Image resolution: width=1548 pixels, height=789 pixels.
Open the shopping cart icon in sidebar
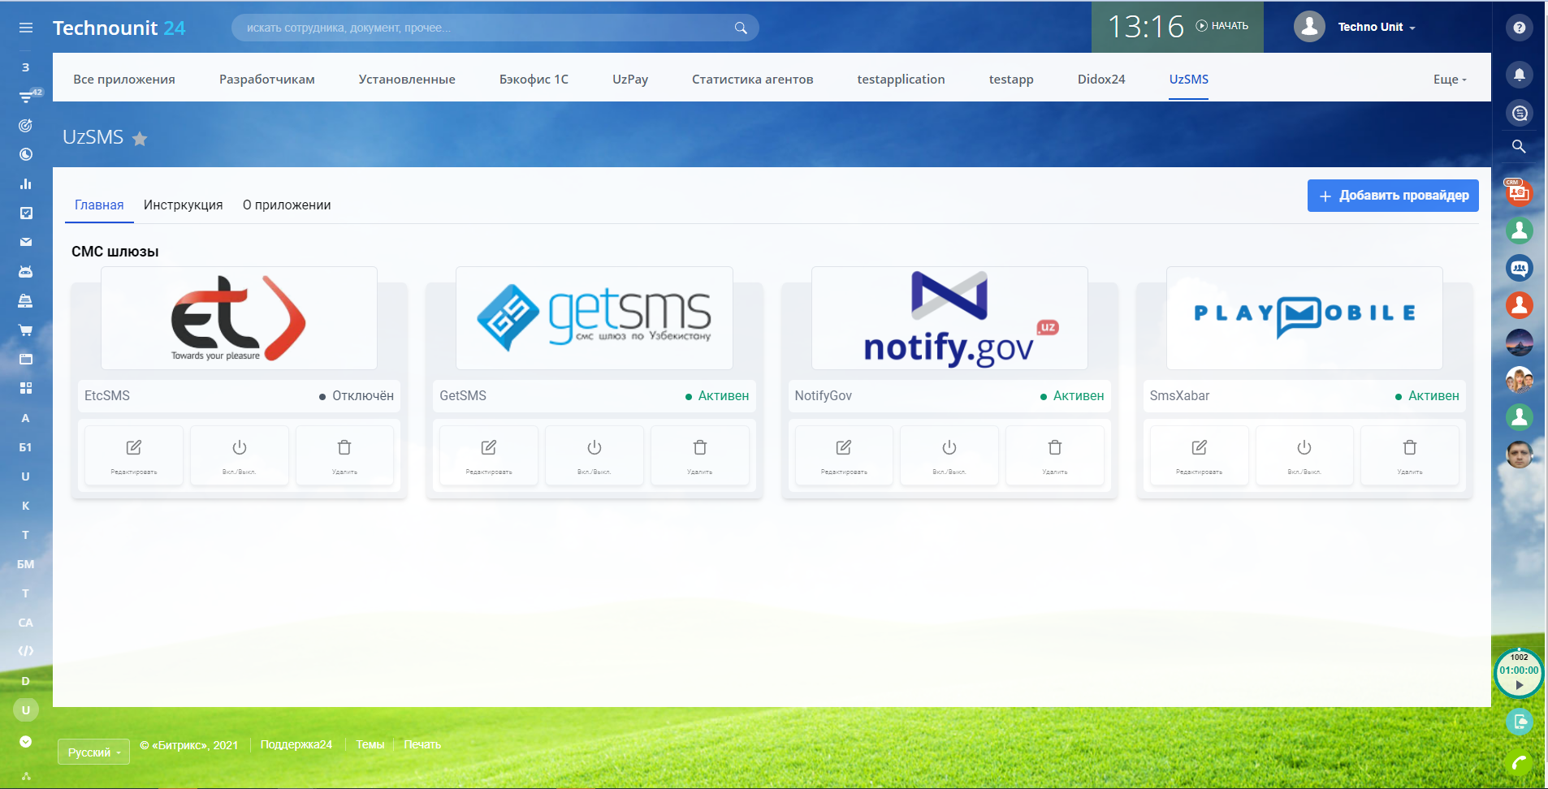pos(26,330)
